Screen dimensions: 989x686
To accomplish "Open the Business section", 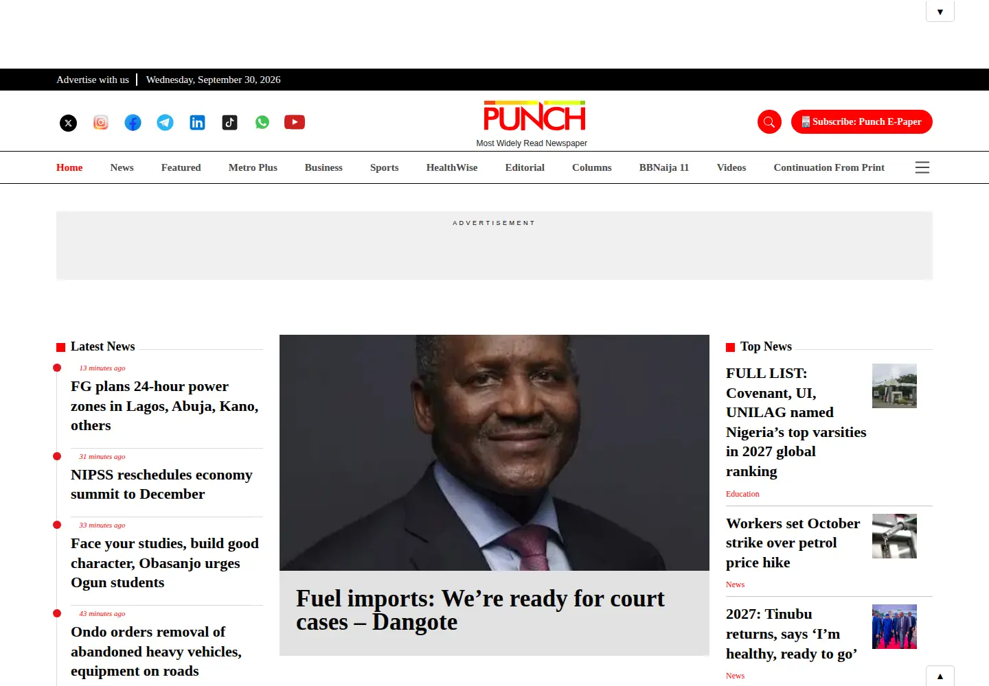I will tap(323, 167).
